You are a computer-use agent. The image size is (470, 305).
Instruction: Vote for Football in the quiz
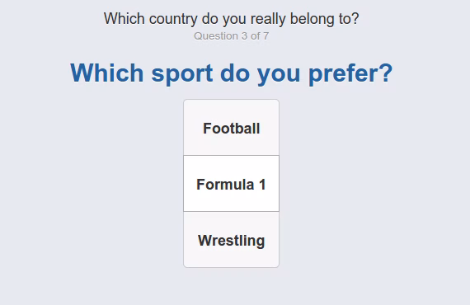click(x=231, y=127)
